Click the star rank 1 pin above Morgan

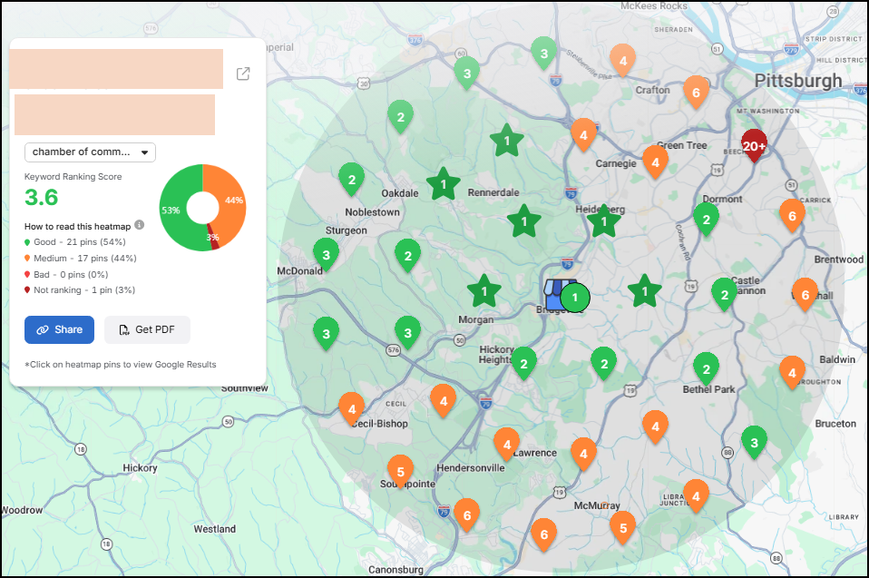tap(483, 291)
